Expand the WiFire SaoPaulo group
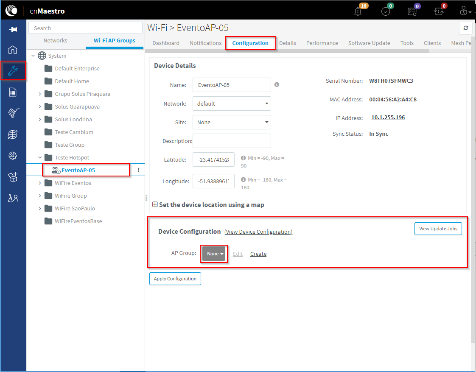This screenshot has width=476, height=372. 40,208
